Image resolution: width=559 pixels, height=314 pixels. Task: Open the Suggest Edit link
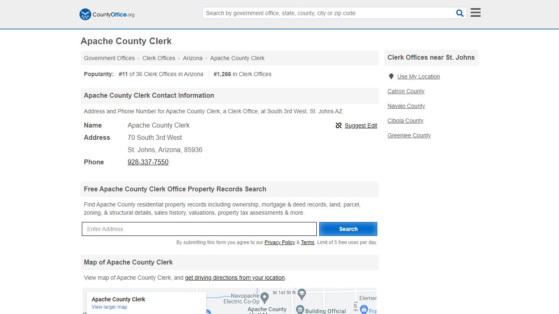click(x=361, y=126)
